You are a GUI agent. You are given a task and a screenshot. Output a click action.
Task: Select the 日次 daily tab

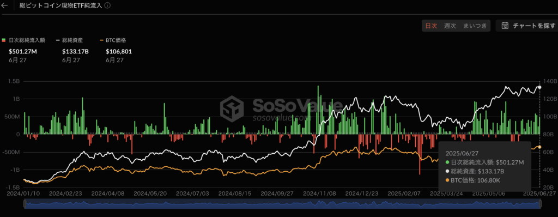pyautogui.click(x=432, y=26)
